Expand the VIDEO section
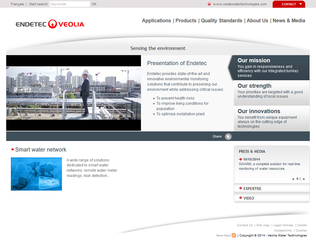 [x=272, y=198]
